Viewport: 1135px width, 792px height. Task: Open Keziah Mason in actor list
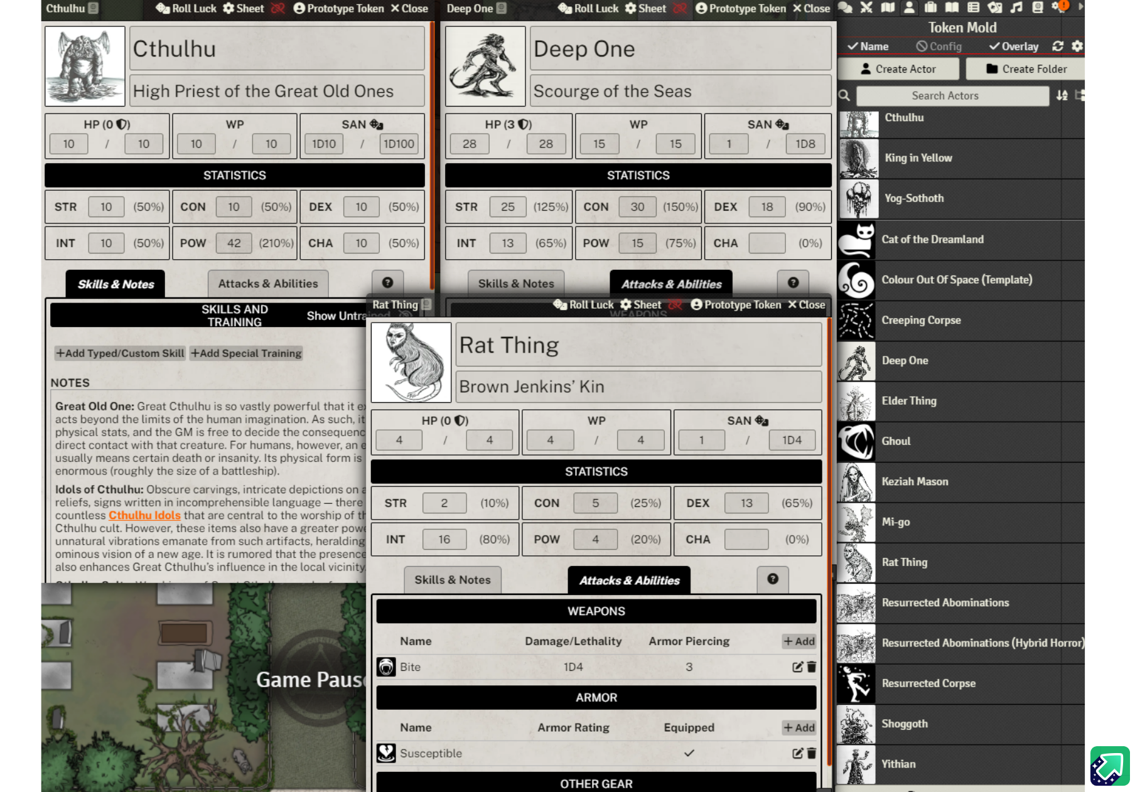960,481
